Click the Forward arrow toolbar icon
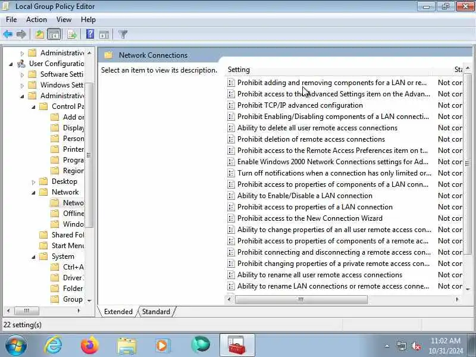Viewport: 476px width, 357px height. pos(21,35)
